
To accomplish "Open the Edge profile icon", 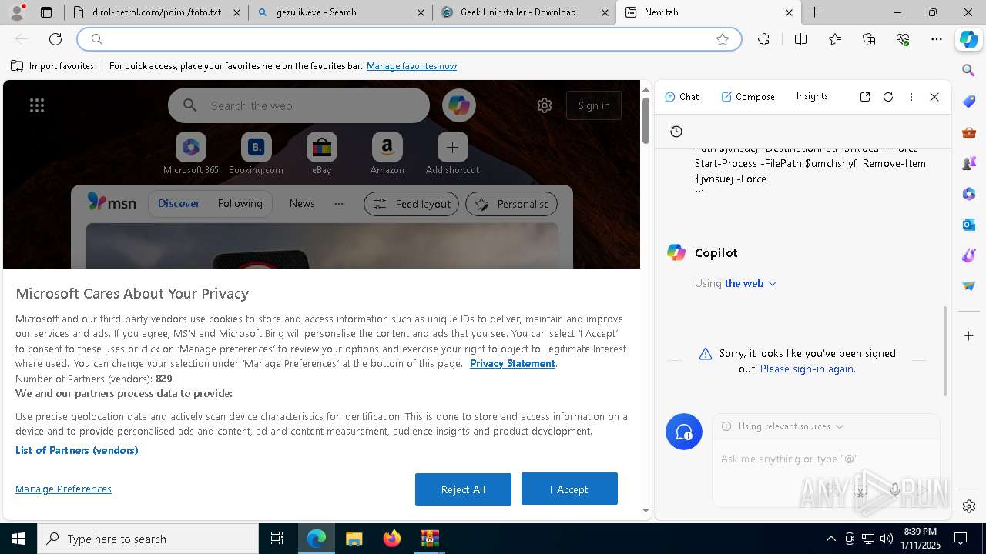I will point(16,12).
